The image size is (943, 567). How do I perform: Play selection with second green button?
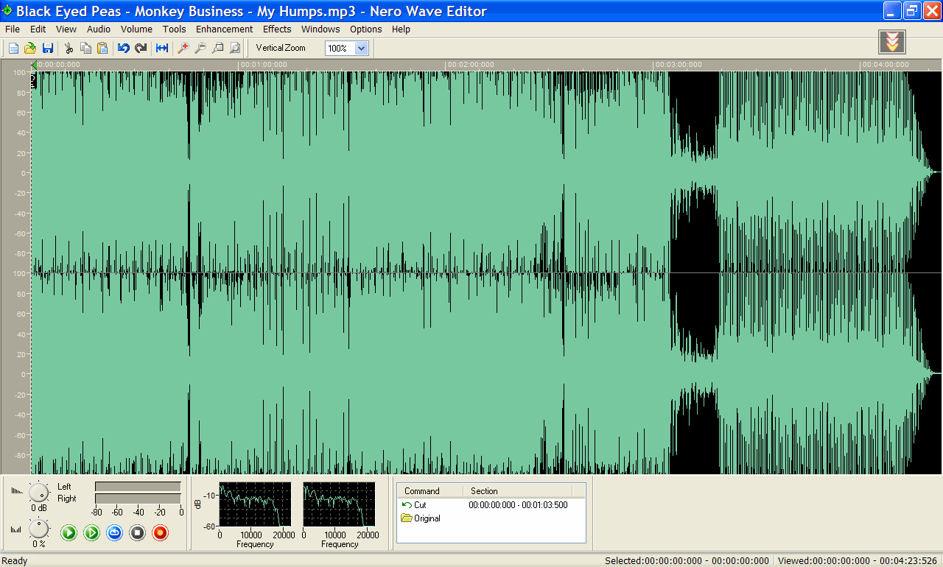(91, 532)
